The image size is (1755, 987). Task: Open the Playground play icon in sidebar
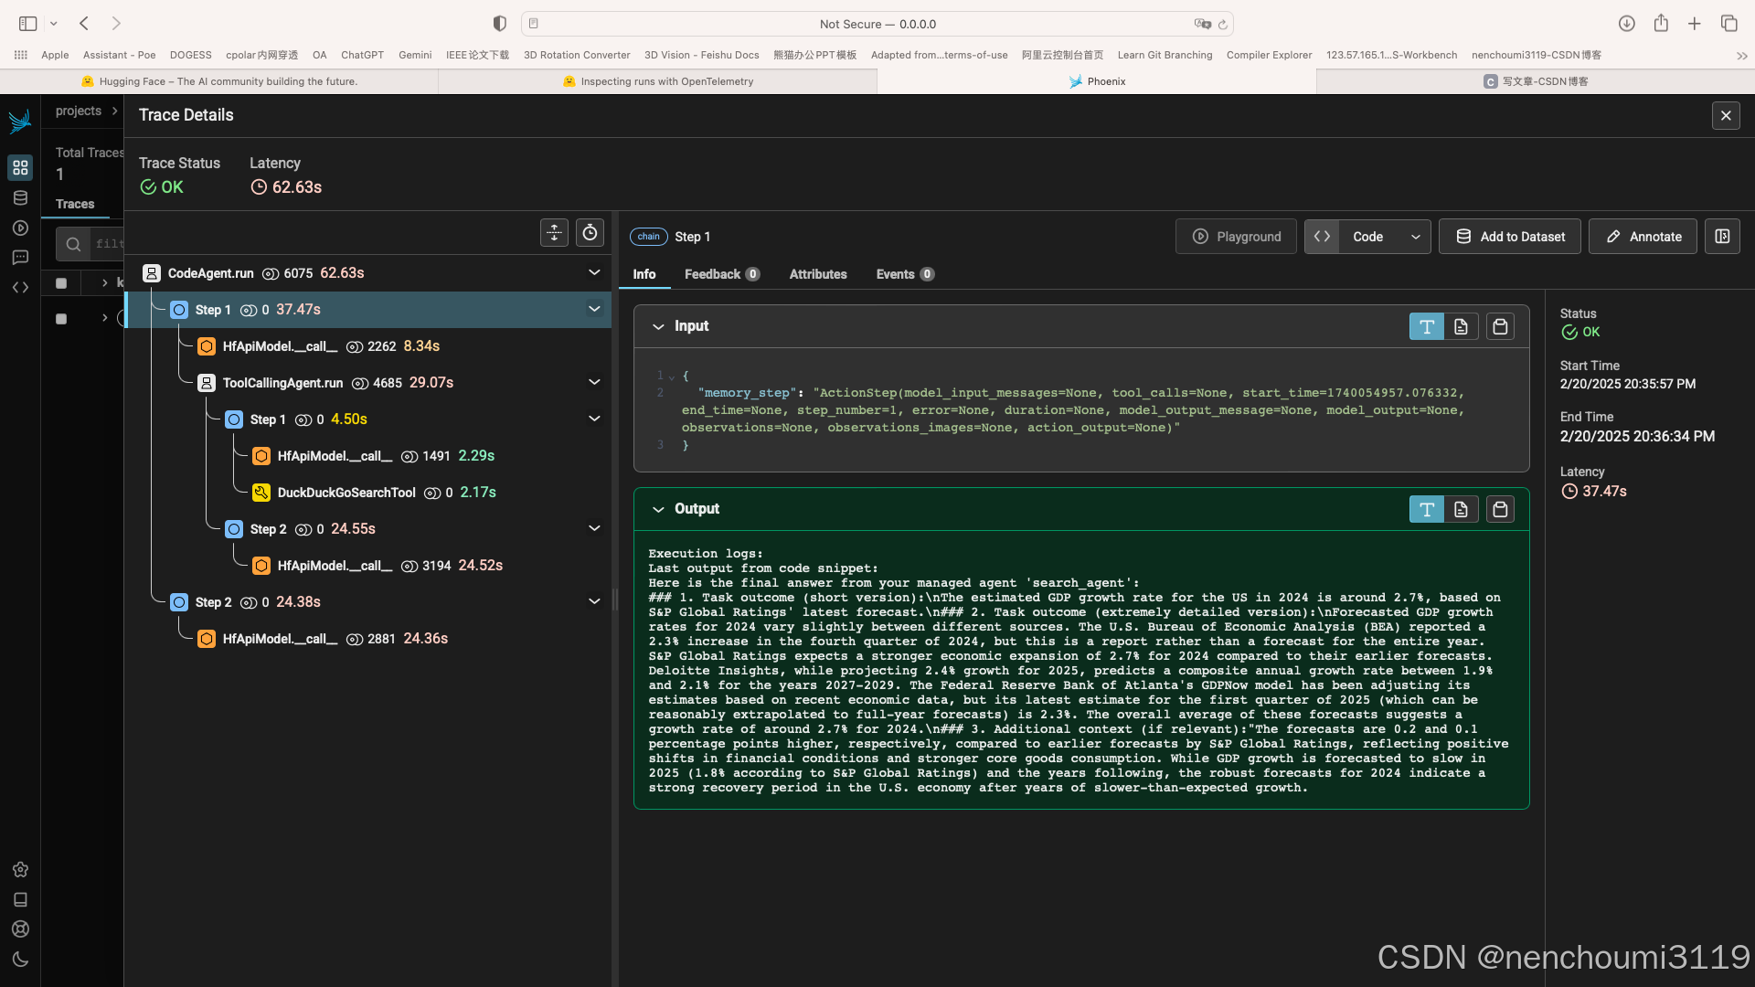coord(20,228)
